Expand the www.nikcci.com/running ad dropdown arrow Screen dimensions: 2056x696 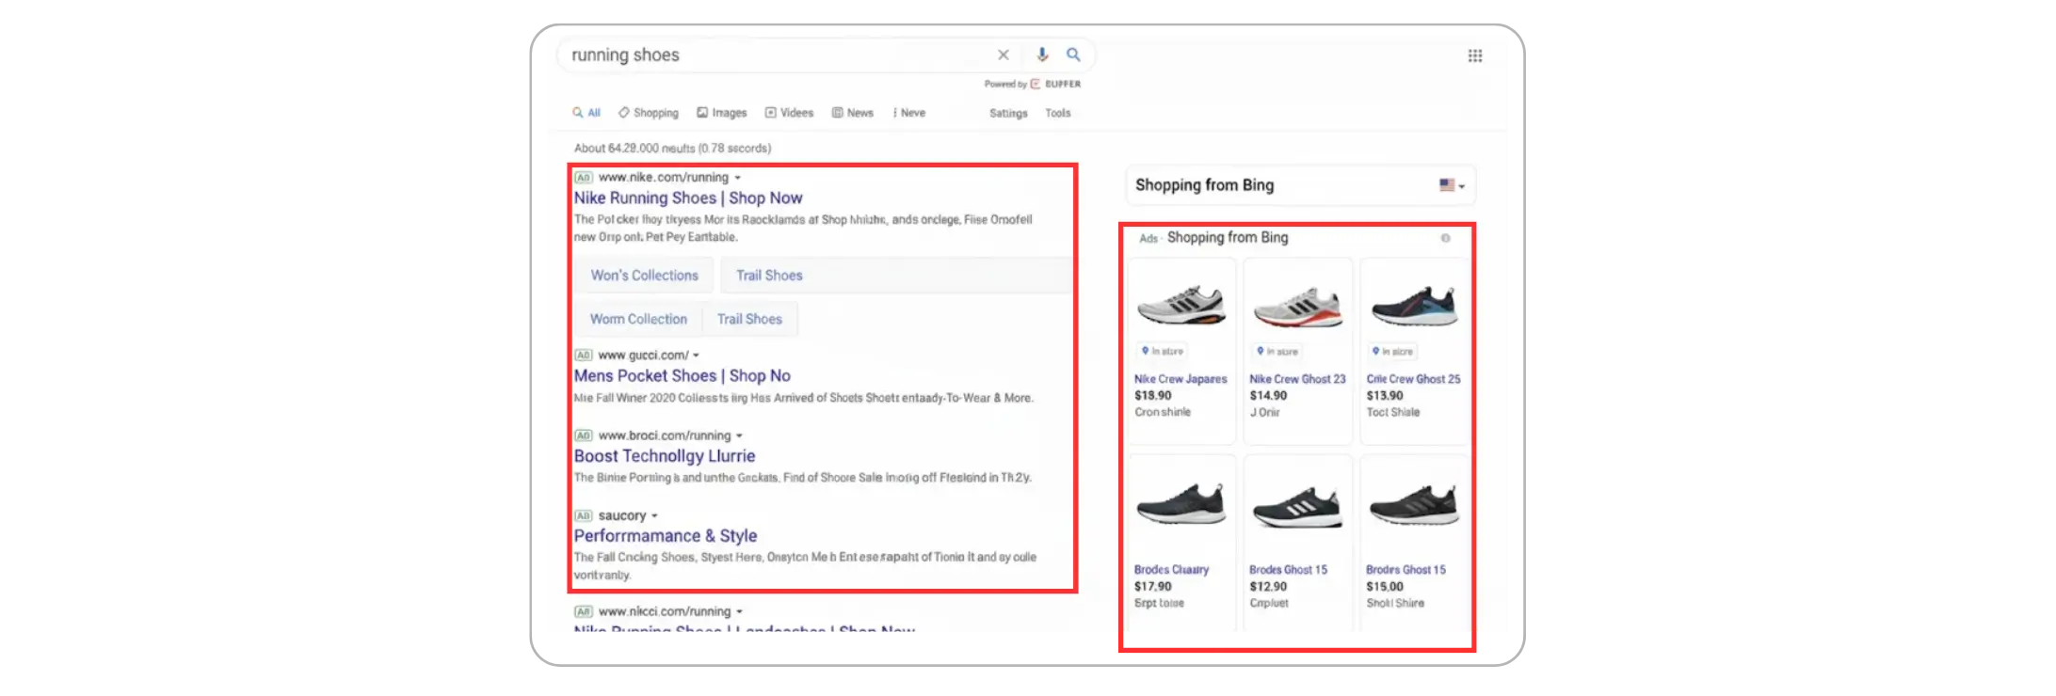click(740, 612)
